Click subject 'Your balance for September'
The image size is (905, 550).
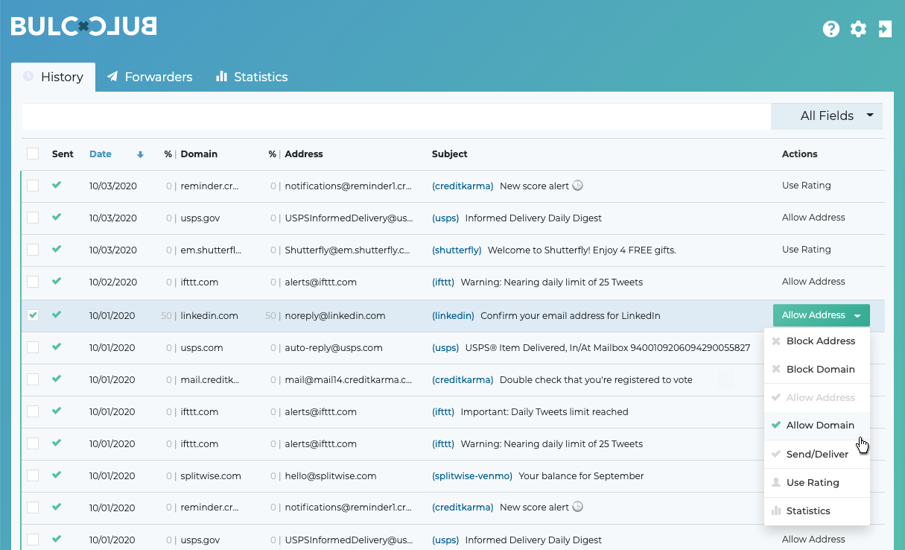point(581,476)
